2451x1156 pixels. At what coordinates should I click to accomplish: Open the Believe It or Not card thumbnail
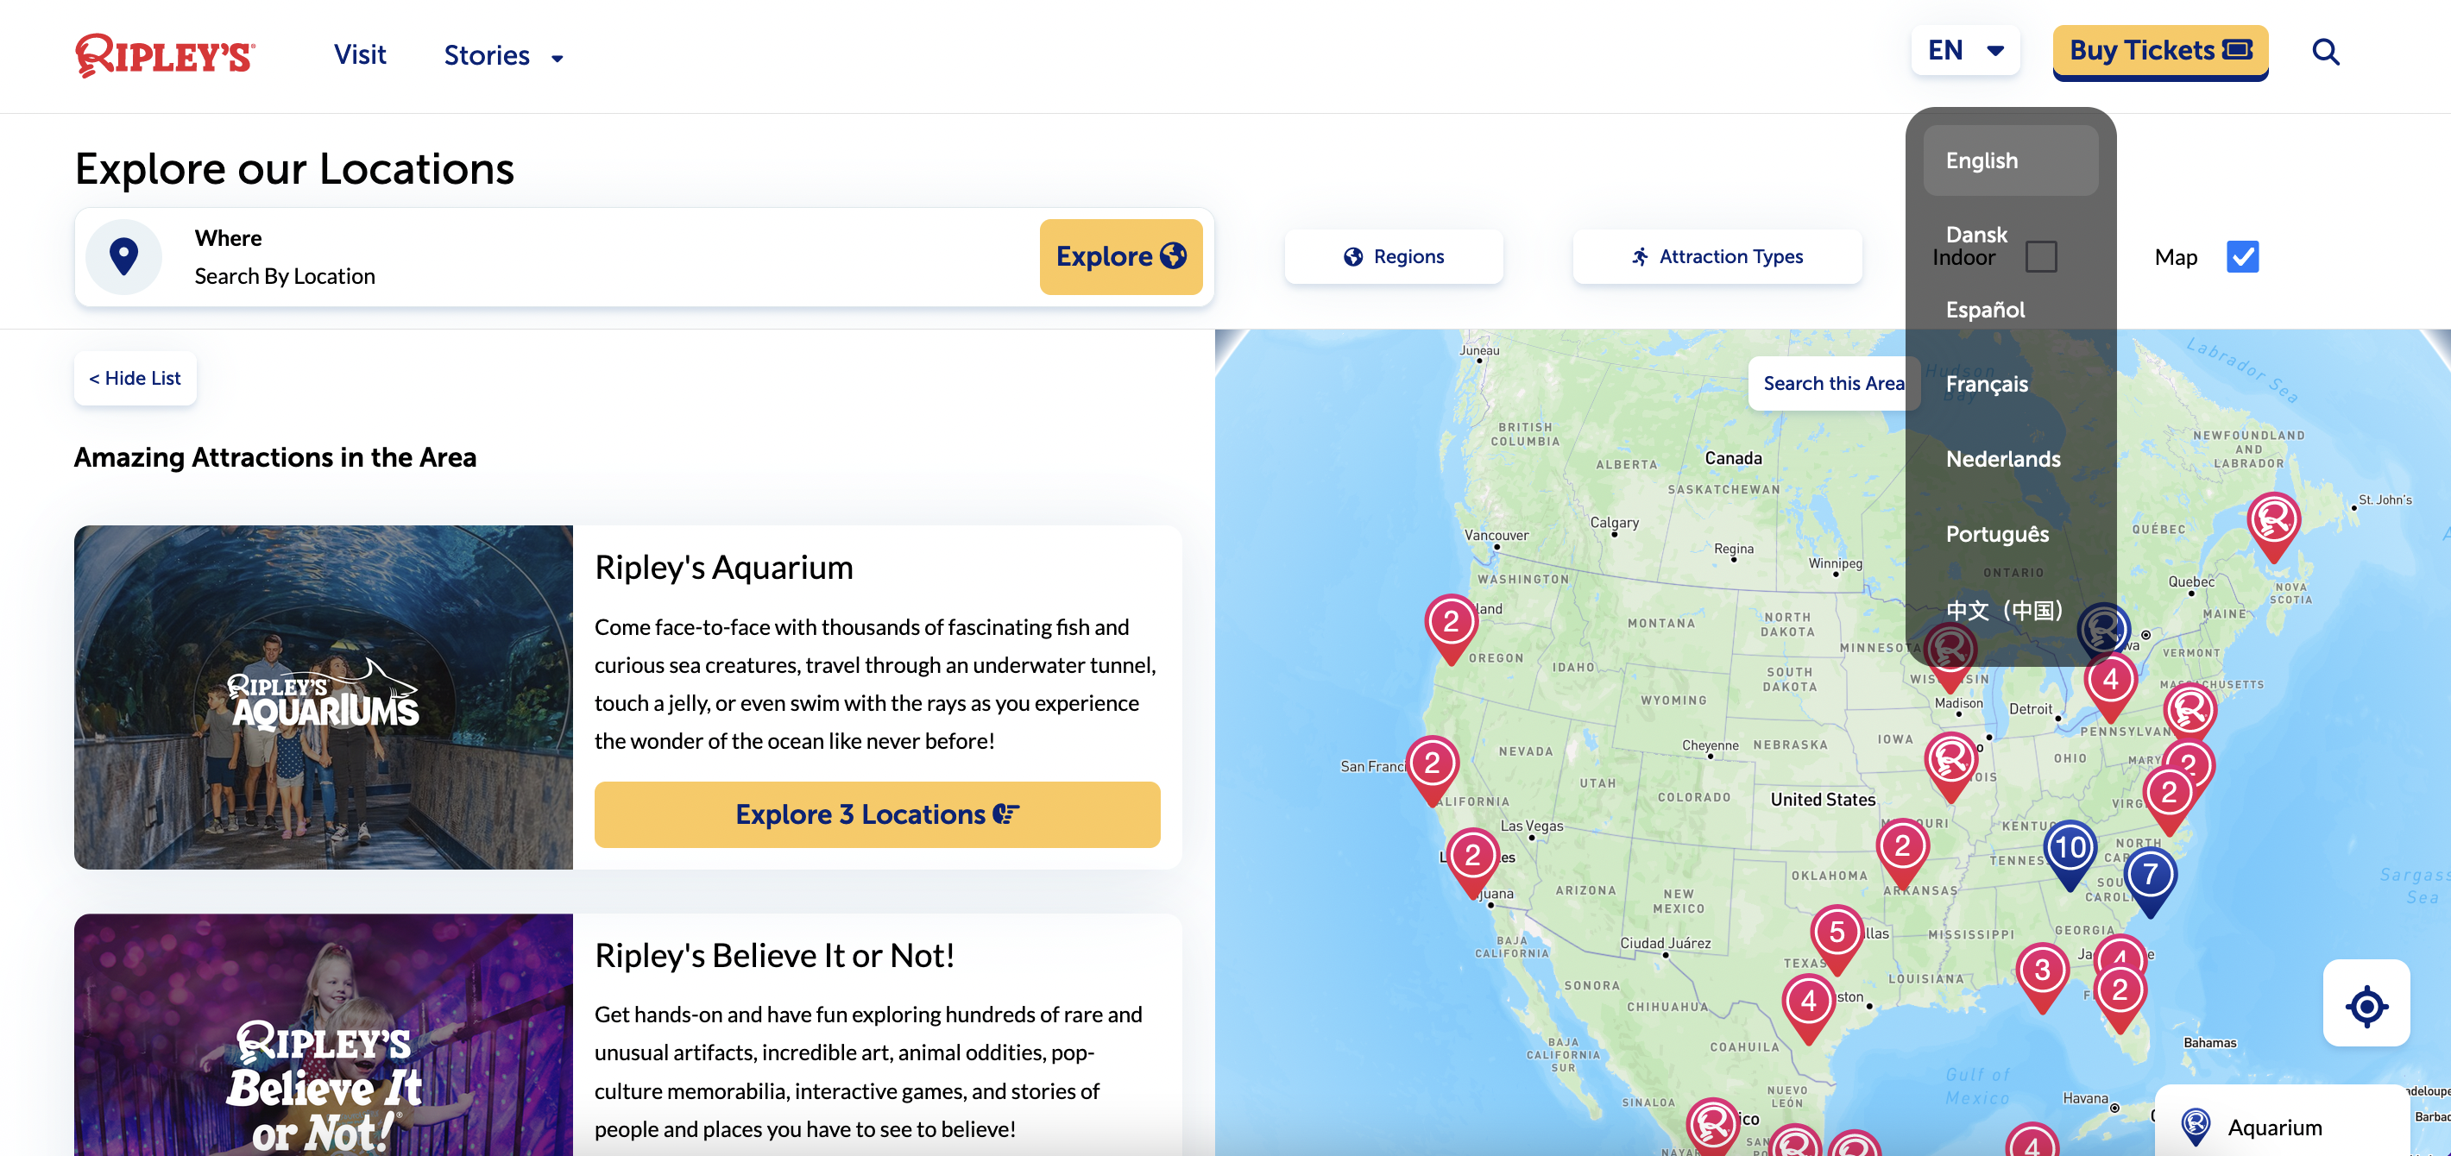[324, 1035]
